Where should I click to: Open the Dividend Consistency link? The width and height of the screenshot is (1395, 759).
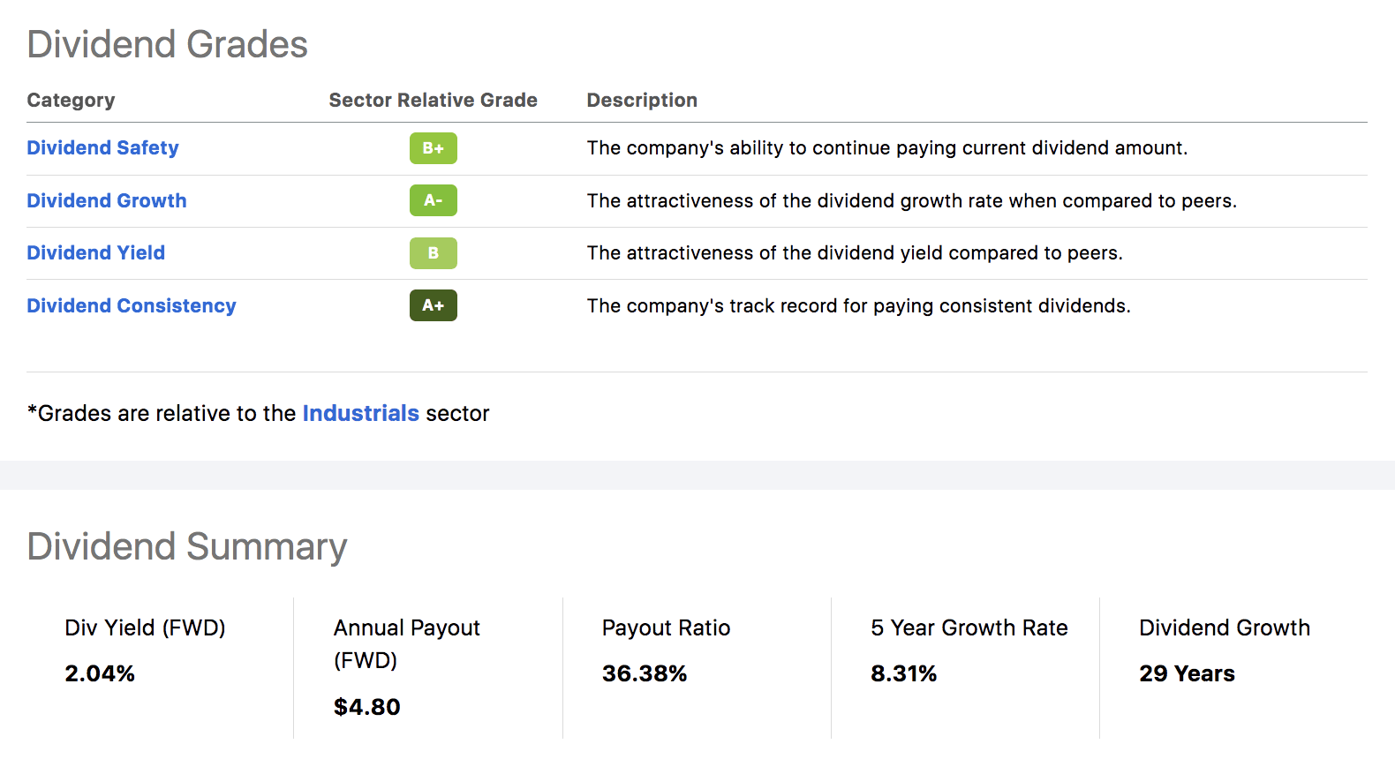click(x=131, y=306)
